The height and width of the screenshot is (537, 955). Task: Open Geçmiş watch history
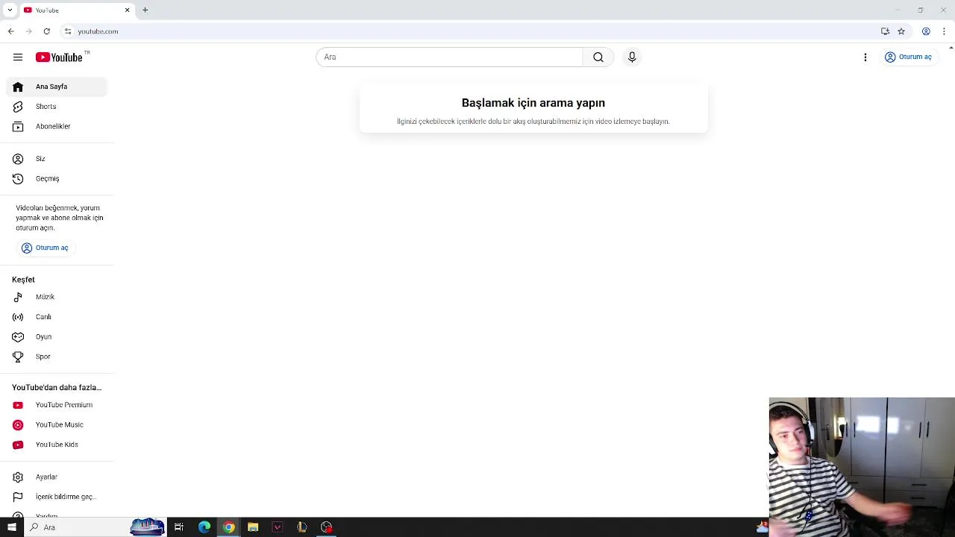[57, 179]
